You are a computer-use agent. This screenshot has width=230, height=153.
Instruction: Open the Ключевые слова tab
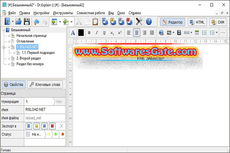45,84
